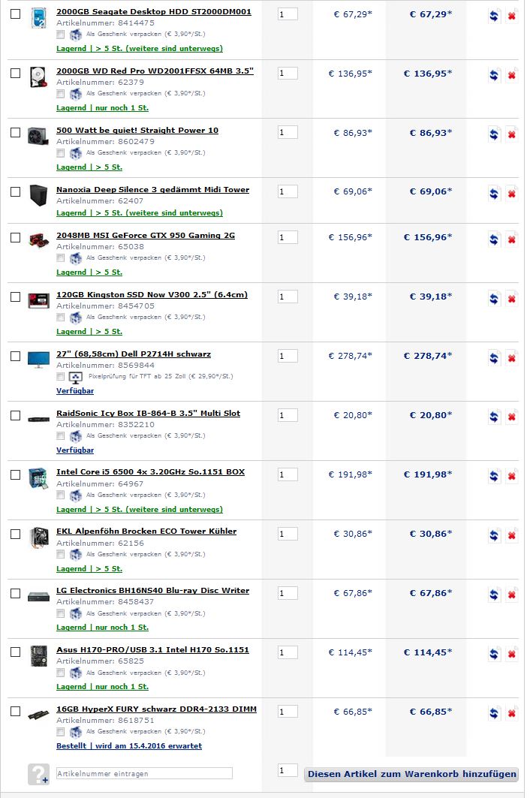The image size is (530, 798).
Task: Click gift wrap icon under Kingston SSD
Action: tap(75, 318)
